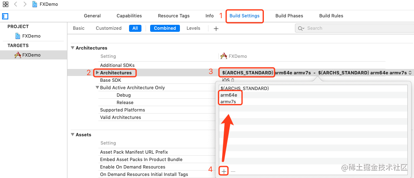The width and height of the screenshot is (414, 178).
Task: Open the Base SDK iOS dropdown
Action: point(228,80)
